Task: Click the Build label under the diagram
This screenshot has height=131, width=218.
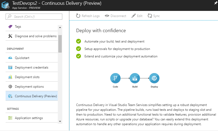Action: [x=135, y=87]
